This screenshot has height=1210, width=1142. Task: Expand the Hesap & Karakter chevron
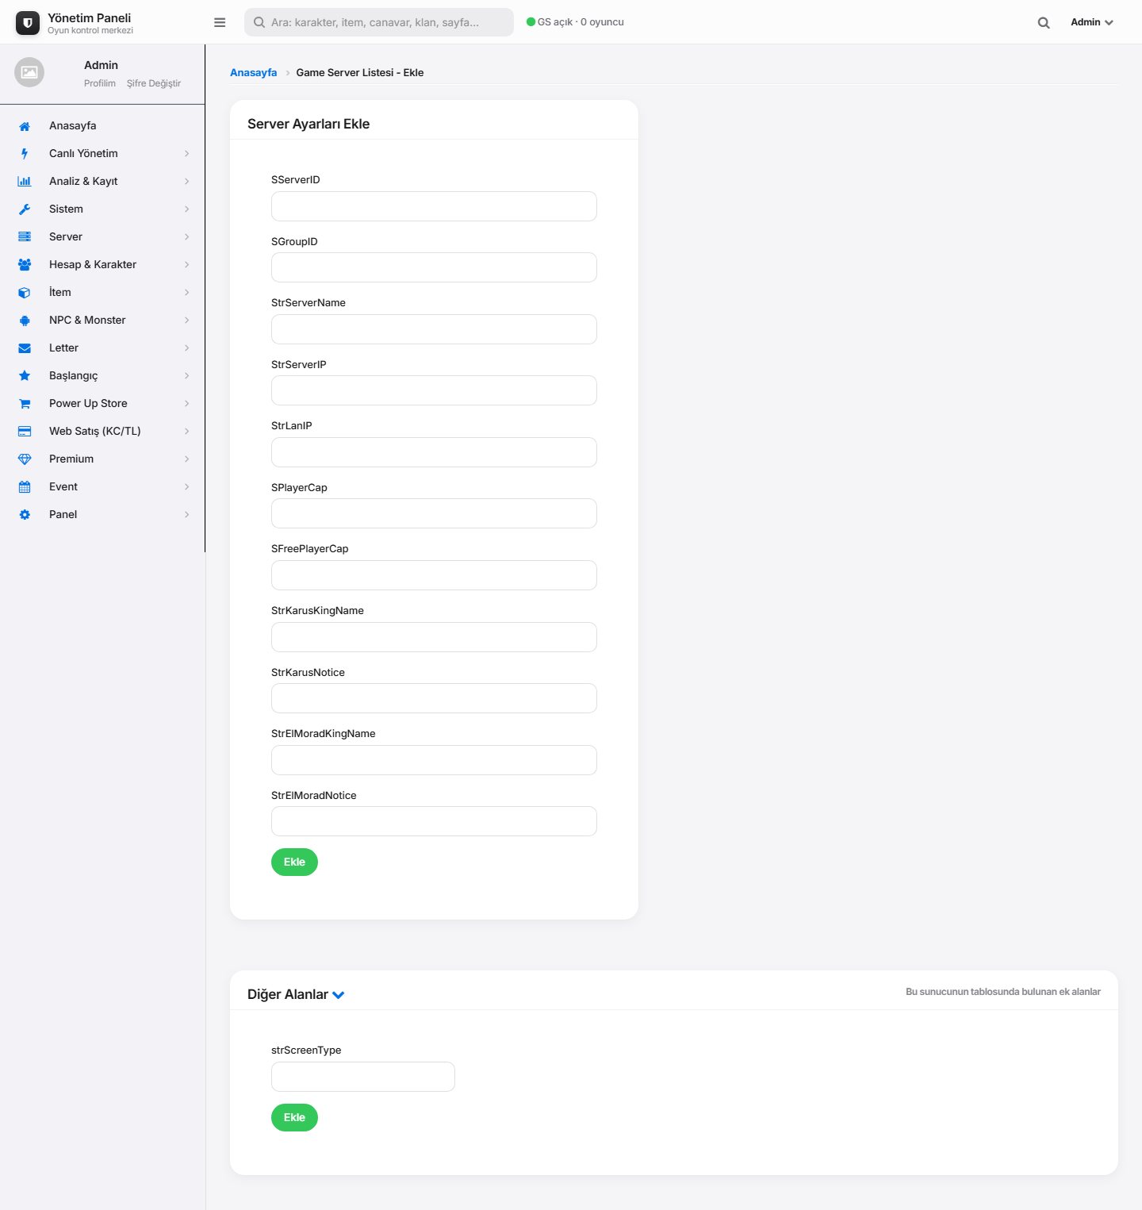[187, 265]
